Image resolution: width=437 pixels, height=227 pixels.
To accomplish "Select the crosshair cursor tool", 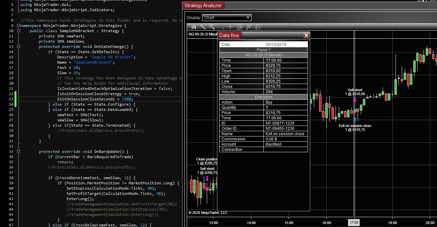I will (231, 27).
